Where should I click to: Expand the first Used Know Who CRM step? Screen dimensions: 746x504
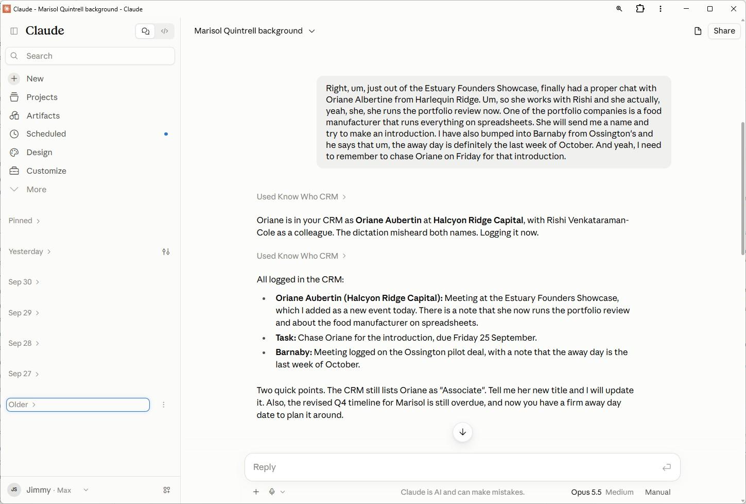tap(301, 197)
